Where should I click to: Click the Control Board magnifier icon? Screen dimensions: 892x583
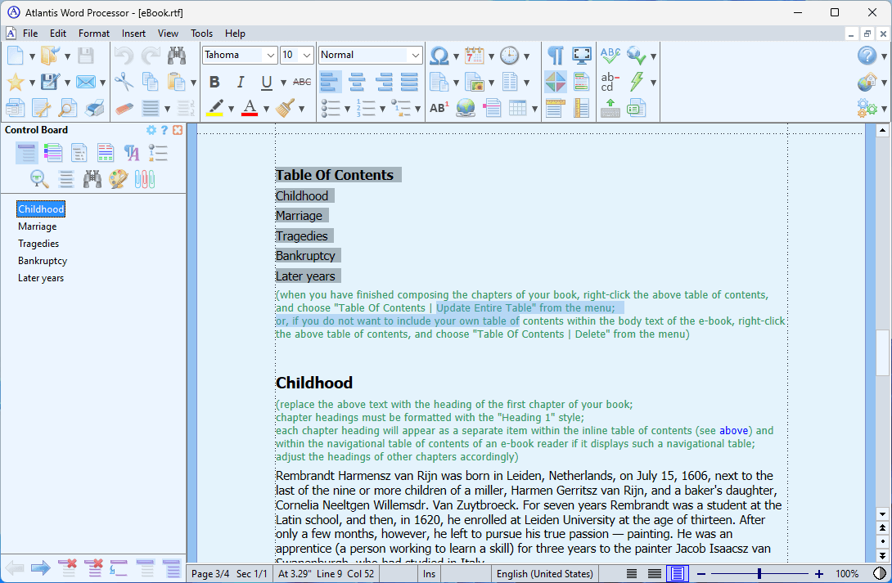(39, 179)
